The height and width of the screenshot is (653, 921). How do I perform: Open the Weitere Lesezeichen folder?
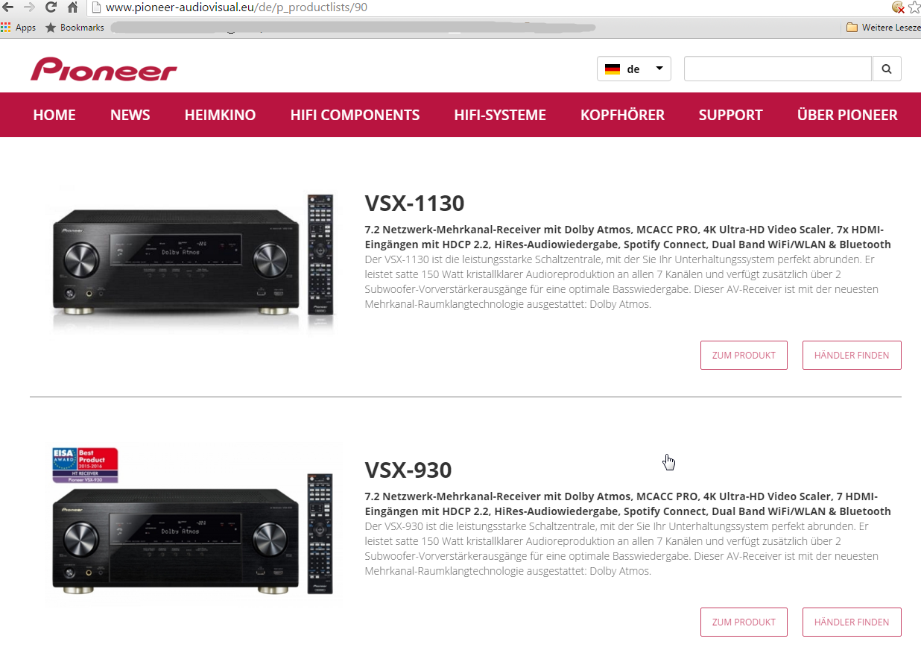[884, 28]
